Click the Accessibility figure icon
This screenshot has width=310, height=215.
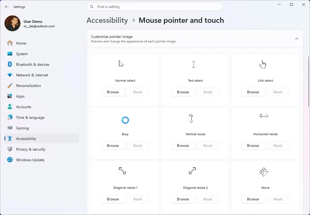tap(10, 138)
